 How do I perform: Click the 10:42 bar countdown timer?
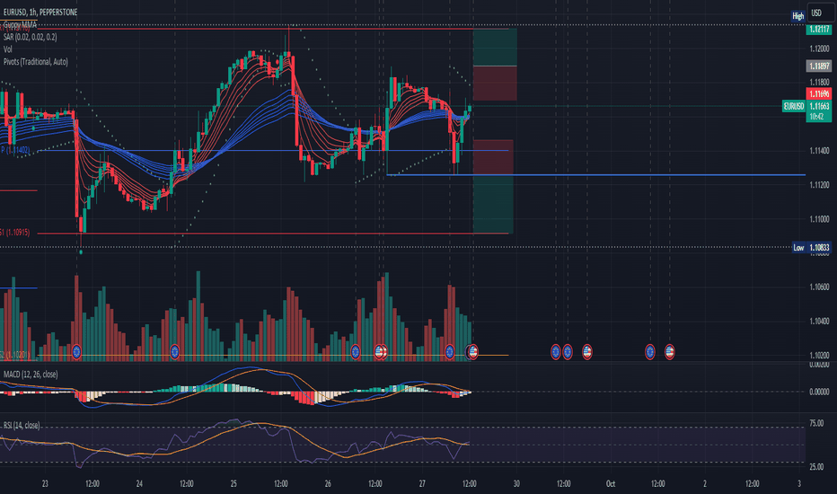point(816,117)
